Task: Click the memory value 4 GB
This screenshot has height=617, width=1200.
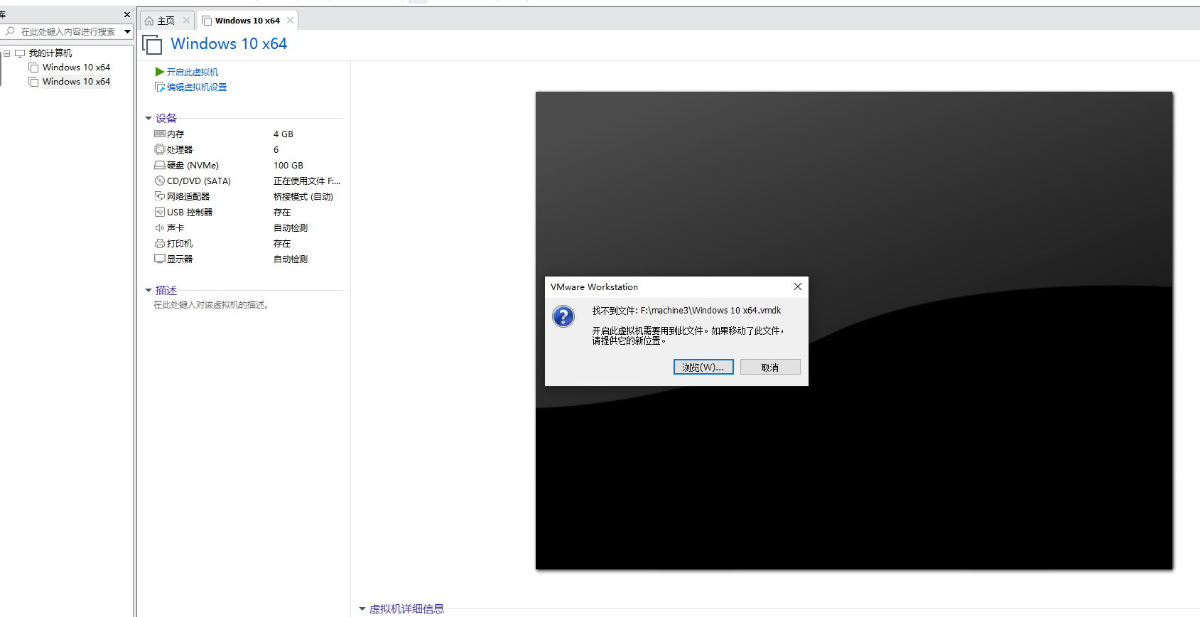Action: tap(283, 134)
